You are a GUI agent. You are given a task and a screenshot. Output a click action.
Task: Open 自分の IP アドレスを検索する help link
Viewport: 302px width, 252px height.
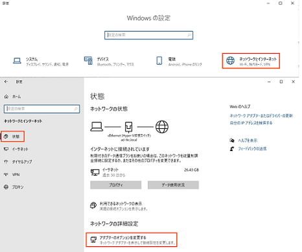click(x=251, y=123)
